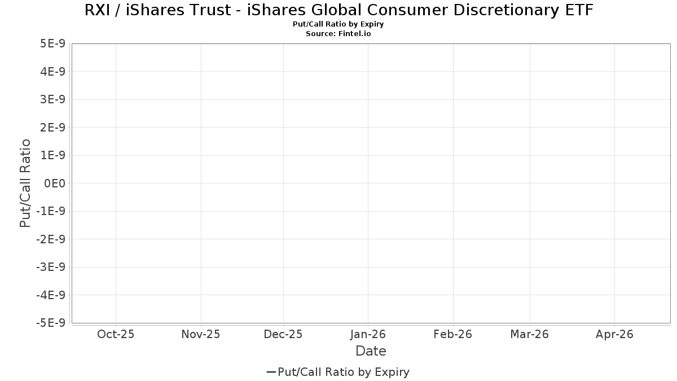The image size is (677, 381).
Task: Select the Apr-26 date label
Action: click(614, 334)
